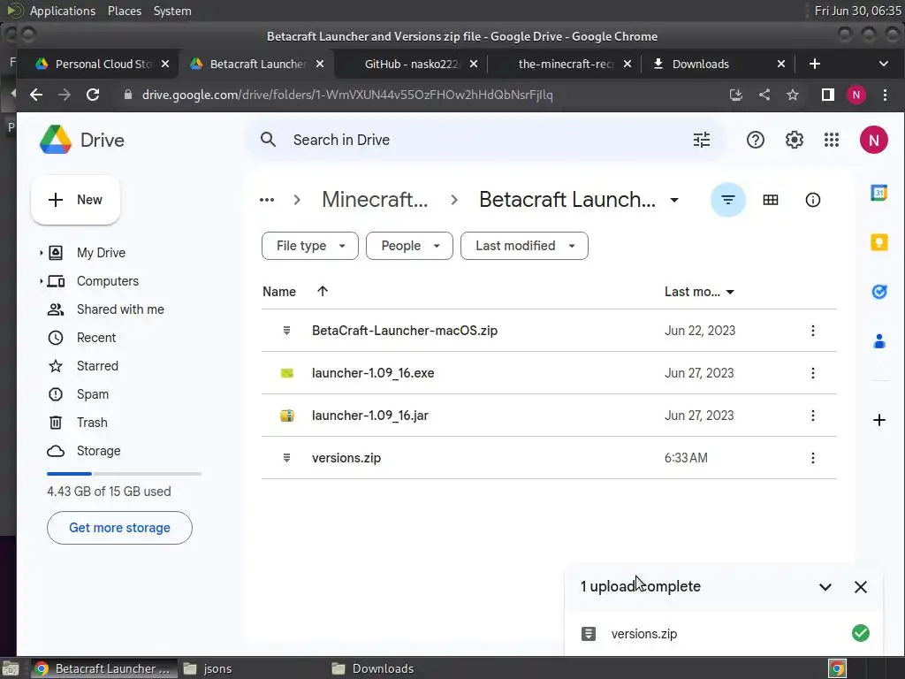
Task: Open Spam section
Action: click(92, 394)
